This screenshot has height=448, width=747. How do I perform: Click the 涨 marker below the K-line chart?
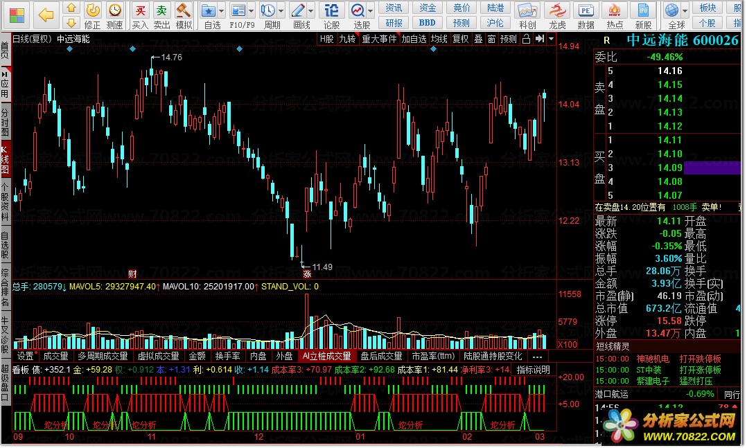tap(307, 274)
